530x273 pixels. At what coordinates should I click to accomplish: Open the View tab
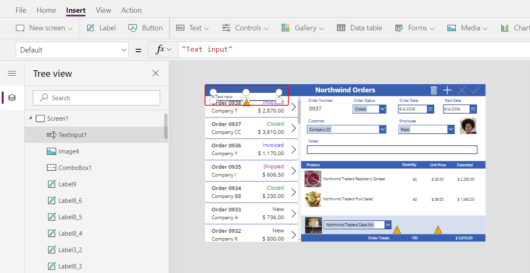(103, 10)
